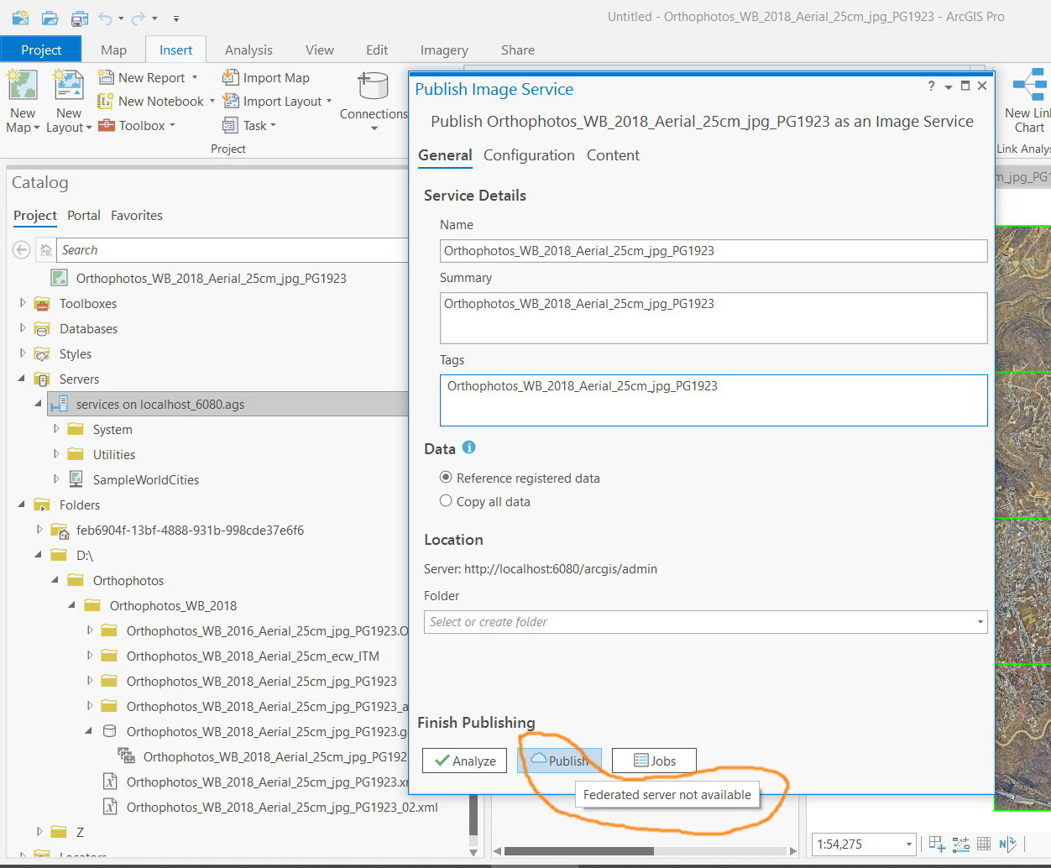Click the horizontal scrollbar below the map
Viewport: 1051px width, 868px height.
coord(645,851)
